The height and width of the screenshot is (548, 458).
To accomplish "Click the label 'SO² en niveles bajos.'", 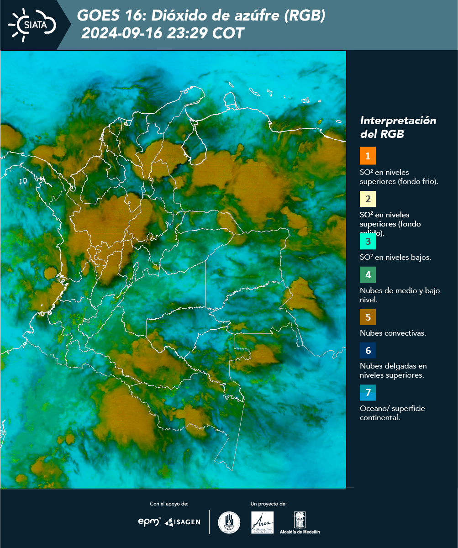I will (395, 257).
